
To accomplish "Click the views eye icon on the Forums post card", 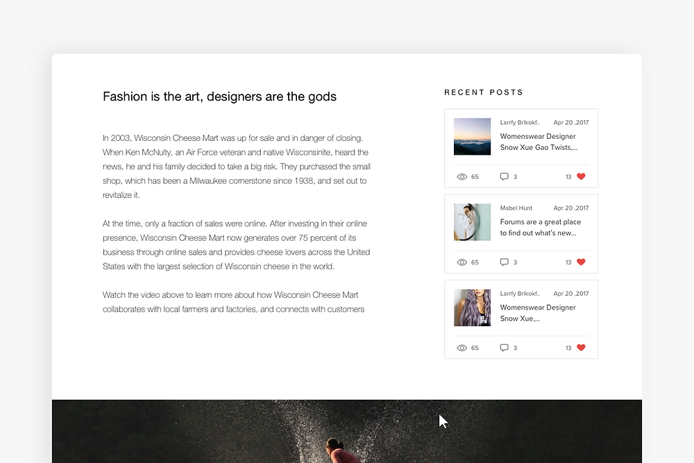I will click(x=462, y=262).
